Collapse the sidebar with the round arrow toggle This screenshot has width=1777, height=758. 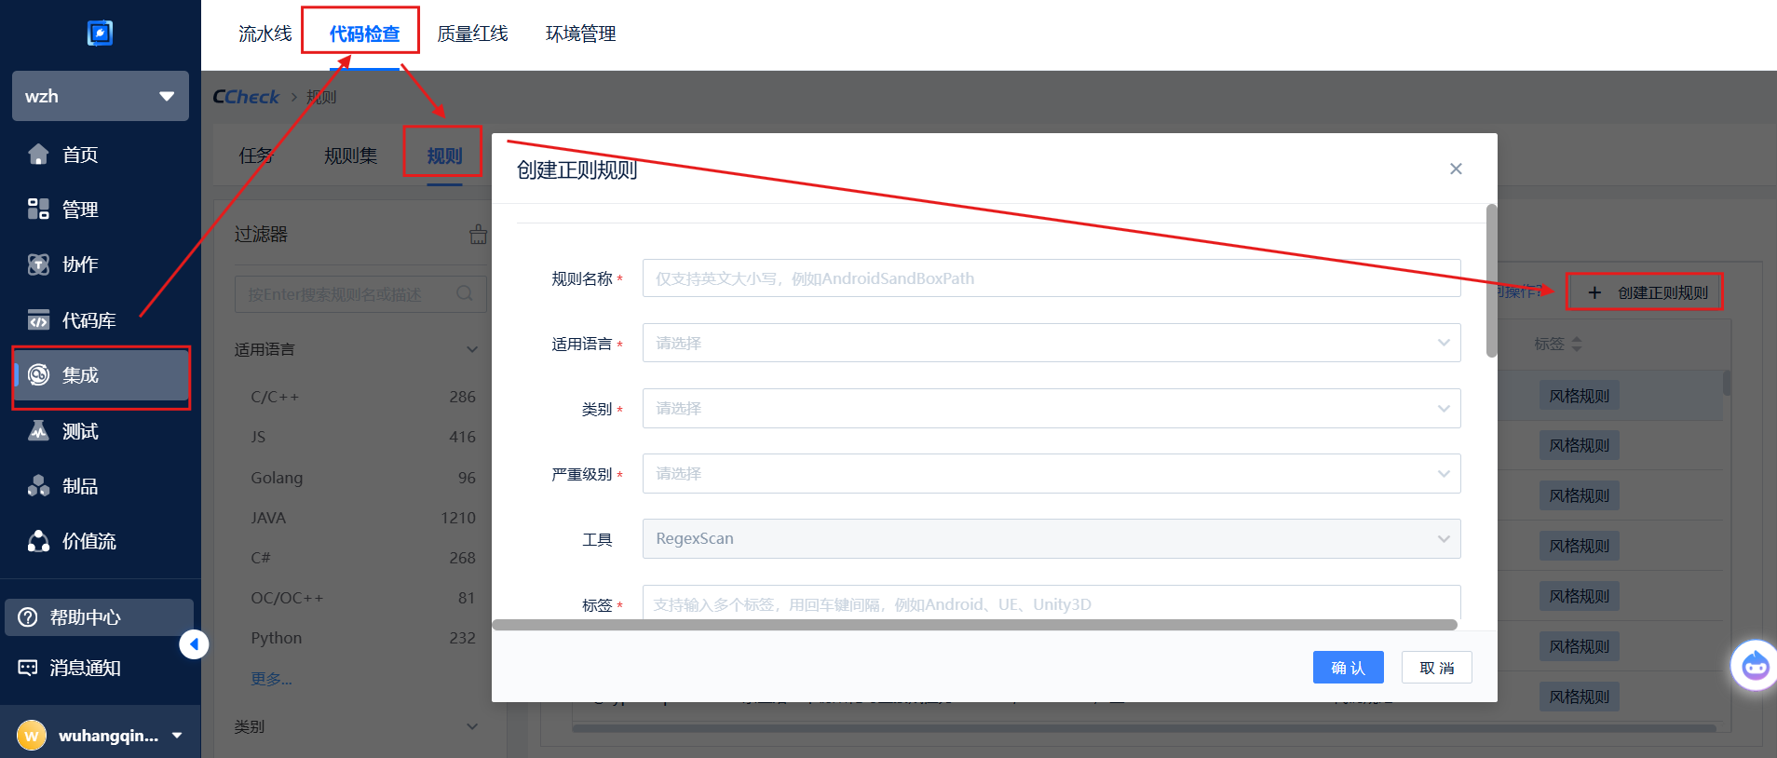point(194,644)
